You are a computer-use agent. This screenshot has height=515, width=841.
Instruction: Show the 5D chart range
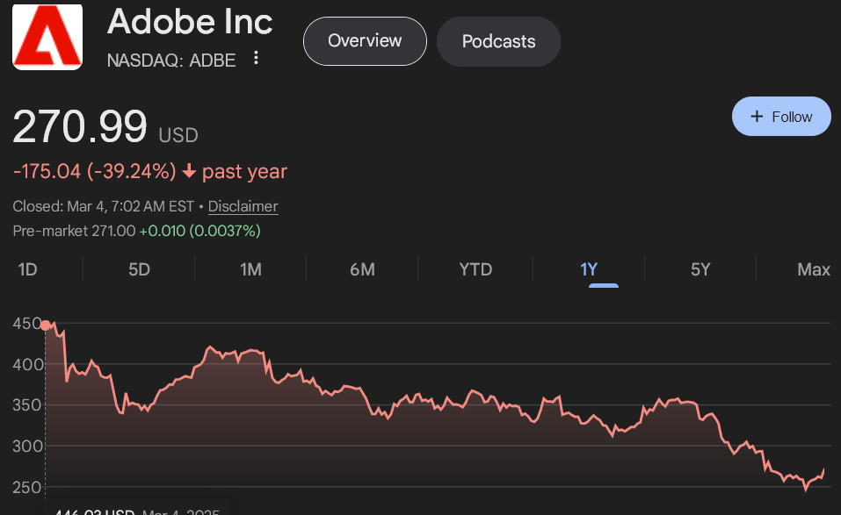pos(139,269)
